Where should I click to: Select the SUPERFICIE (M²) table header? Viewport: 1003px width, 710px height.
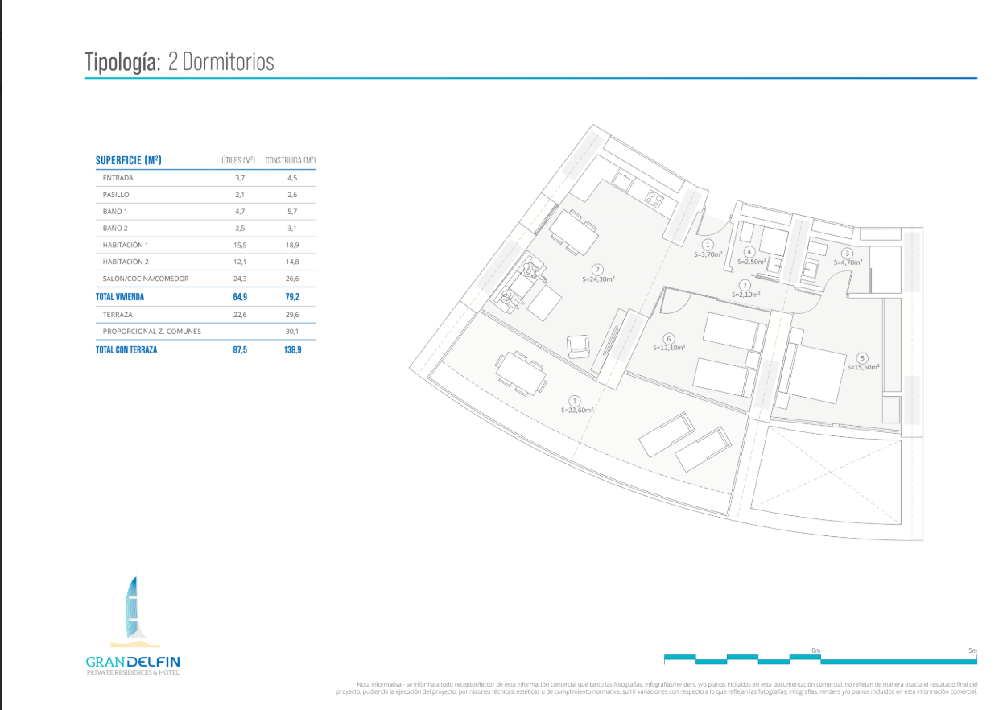coord(129,160)
